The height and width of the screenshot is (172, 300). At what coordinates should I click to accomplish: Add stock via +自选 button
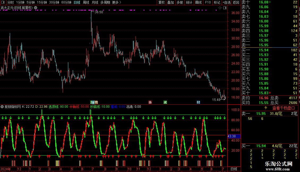click(226, 2)
